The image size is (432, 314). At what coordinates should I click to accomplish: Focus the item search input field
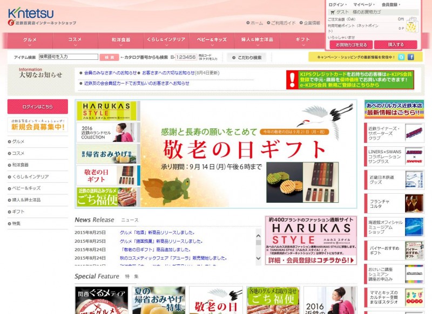69,57
